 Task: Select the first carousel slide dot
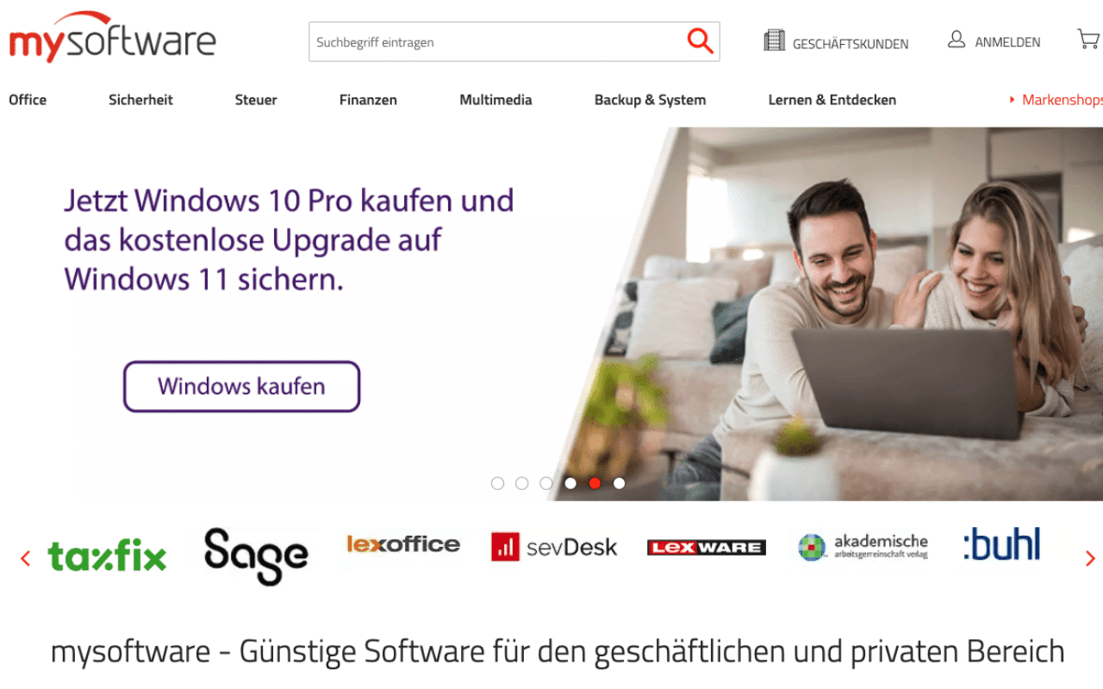pyautogui.click(x=497, y=483)
